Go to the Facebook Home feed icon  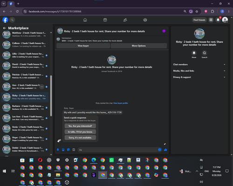pyautogui.click(x=85, y=20)
